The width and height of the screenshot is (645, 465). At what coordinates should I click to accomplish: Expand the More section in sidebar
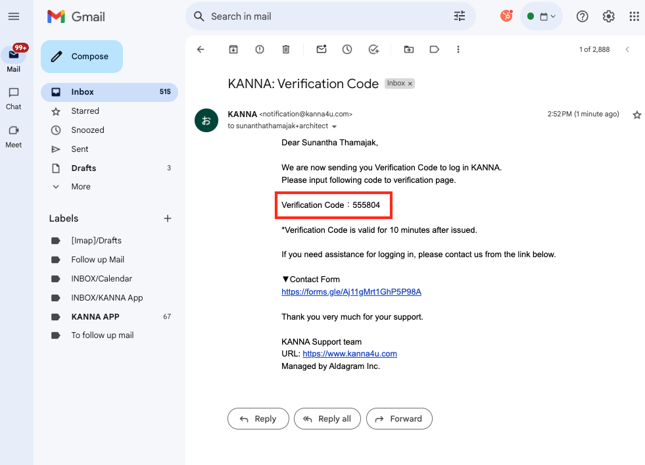tap(81, 187)
